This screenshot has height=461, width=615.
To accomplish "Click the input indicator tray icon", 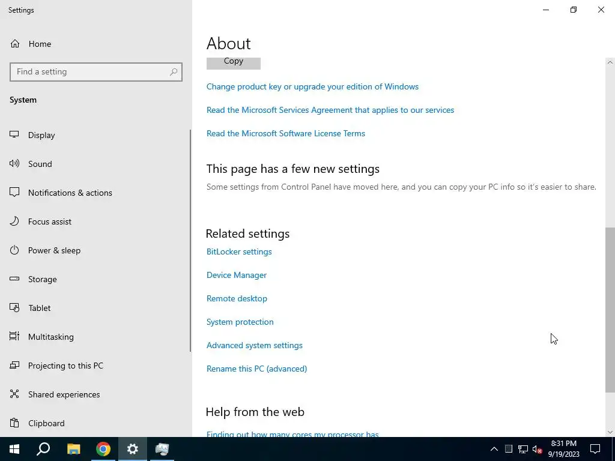I will pyautogui.click(x=508, y=449).
